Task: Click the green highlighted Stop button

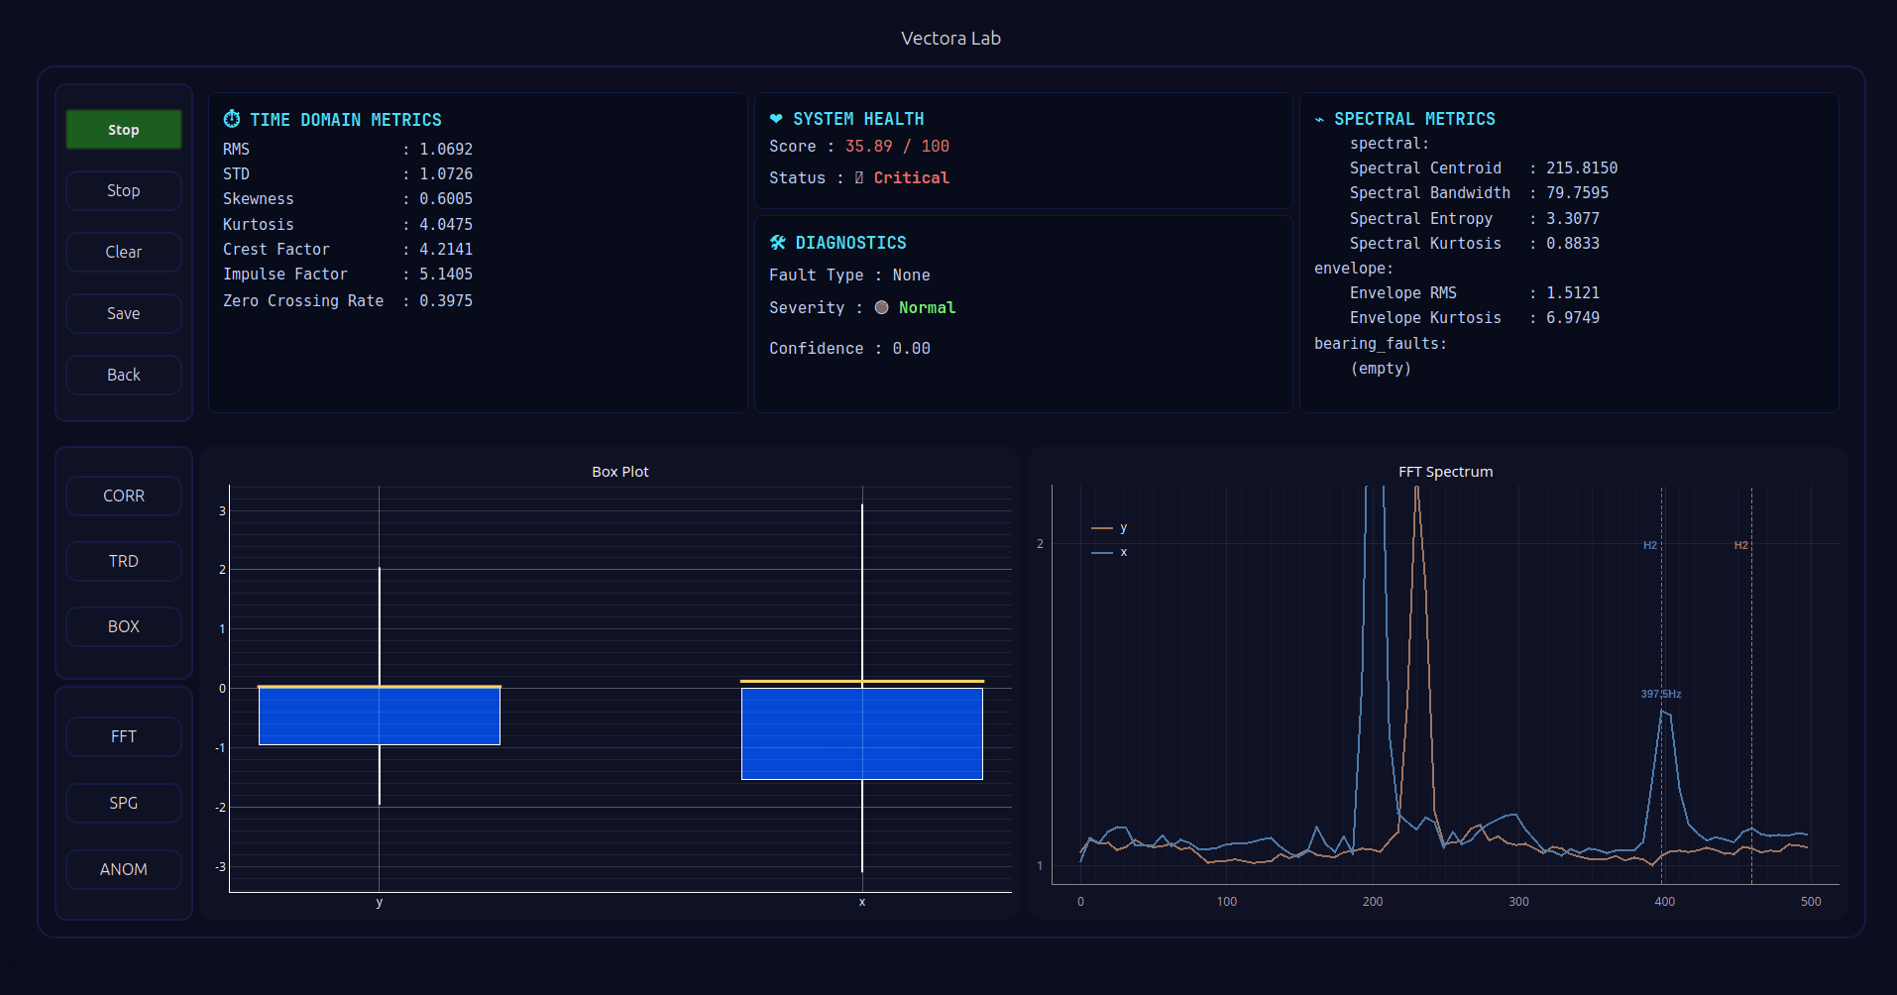Action: (x=124, y=130)
